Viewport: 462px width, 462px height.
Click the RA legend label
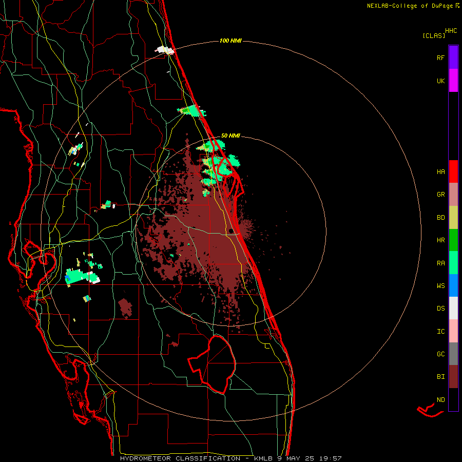[x=440, y=263]
